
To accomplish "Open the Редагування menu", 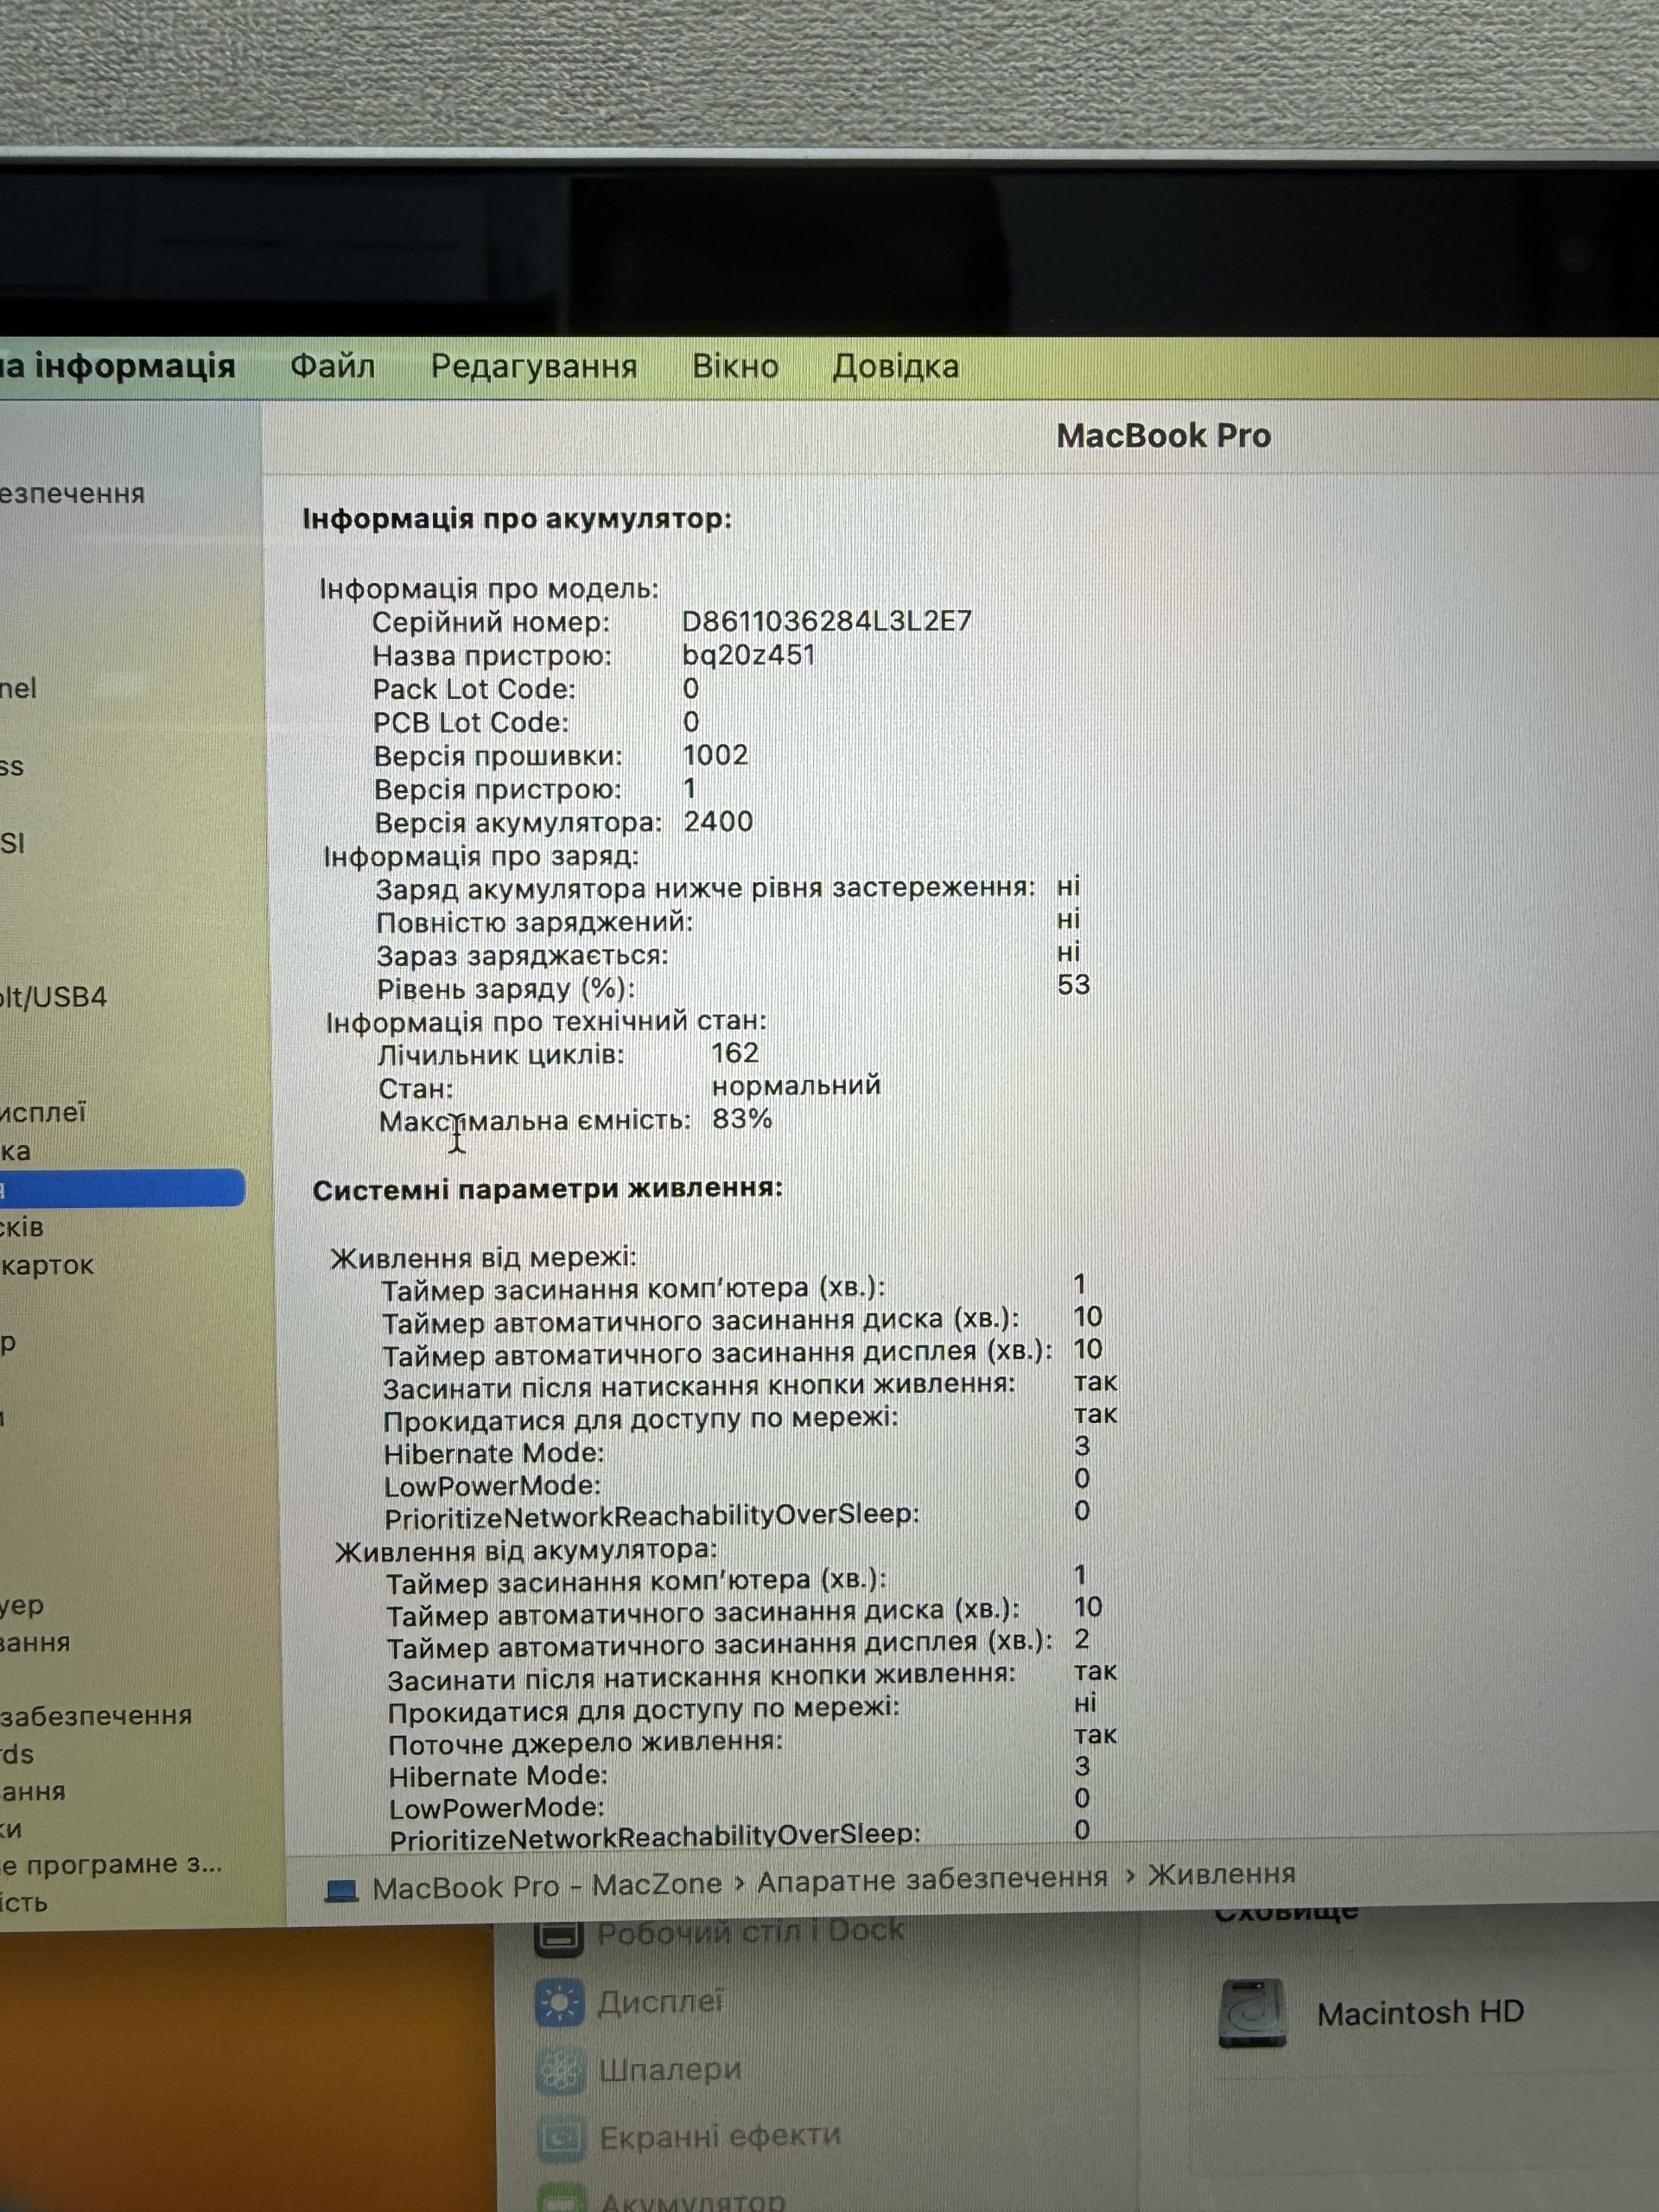I will pyautogui.click(x=534, y=366).
